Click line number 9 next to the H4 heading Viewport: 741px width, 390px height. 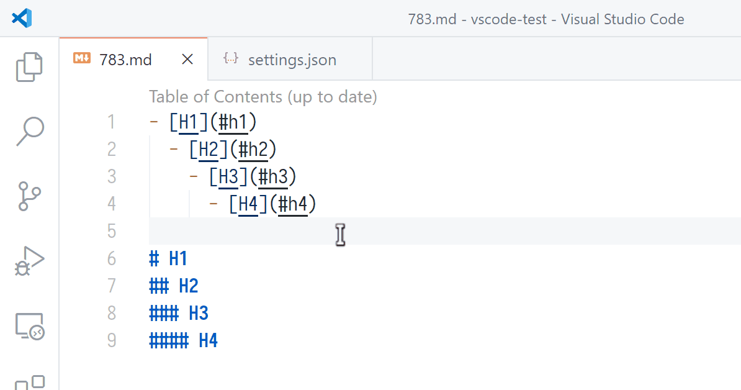click(x=112, y=340)
